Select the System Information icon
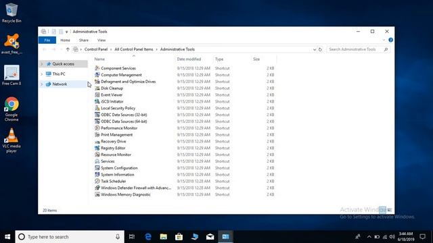The width and height of the screenshot is (433, 243). [x=97, y=174]
